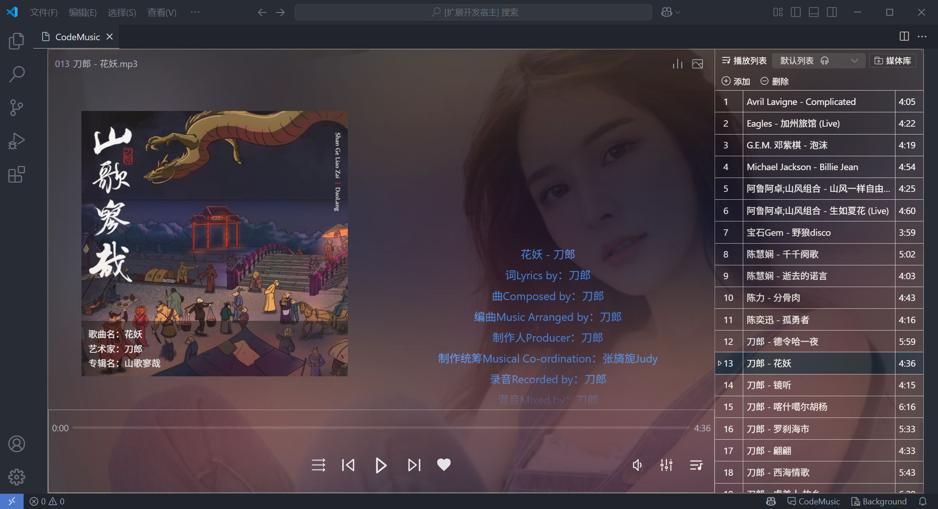The image size is (938, 509).
Task: Skip to the previous track
Action: pos(348,465)
